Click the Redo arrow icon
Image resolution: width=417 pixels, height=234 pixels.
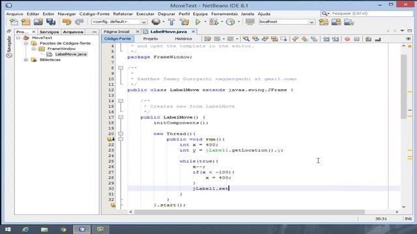click(x=79, y=21)
